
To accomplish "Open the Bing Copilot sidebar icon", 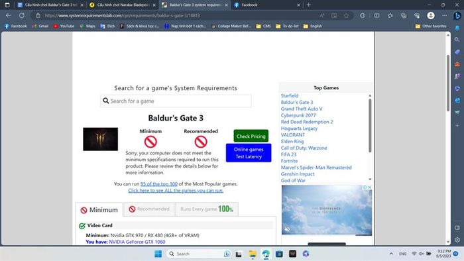I will 457,15.
